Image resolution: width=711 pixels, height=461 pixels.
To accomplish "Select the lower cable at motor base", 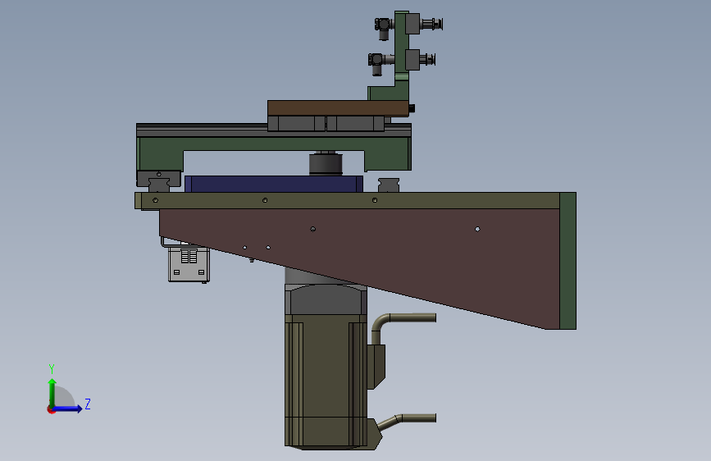I will (406, 421).
